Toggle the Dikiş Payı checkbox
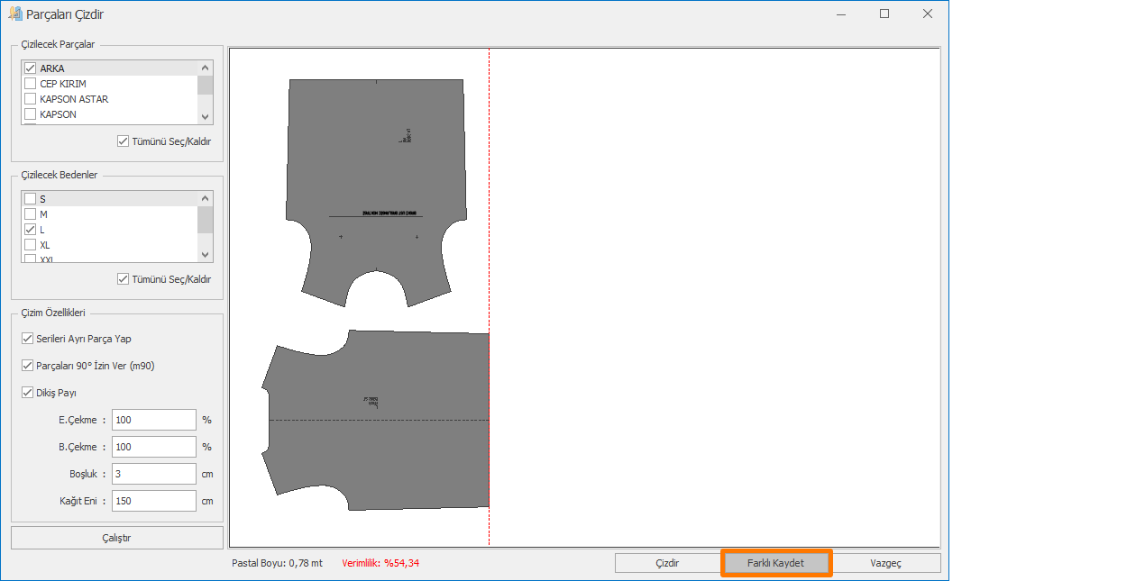Image resolution: width=1145 pixels, height=581 pixels. 28,393
